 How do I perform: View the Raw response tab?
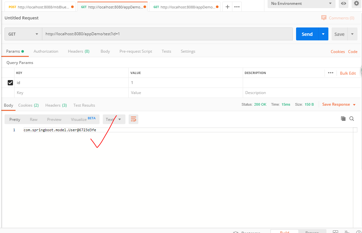point(34,119)
